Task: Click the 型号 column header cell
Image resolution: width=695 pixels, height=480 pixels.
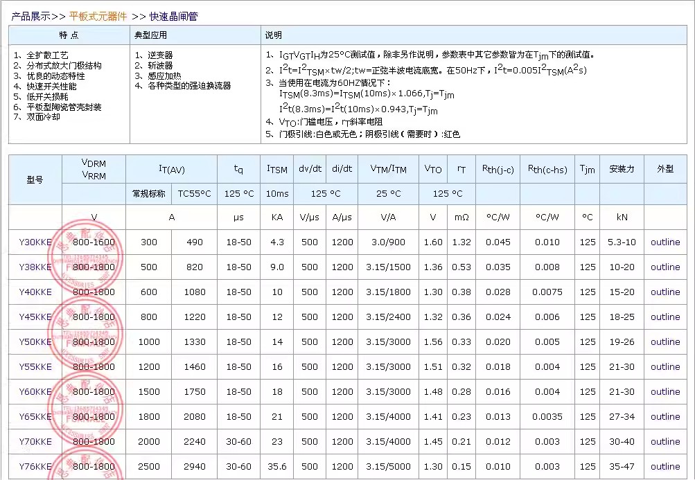Action: click(35, 180)
